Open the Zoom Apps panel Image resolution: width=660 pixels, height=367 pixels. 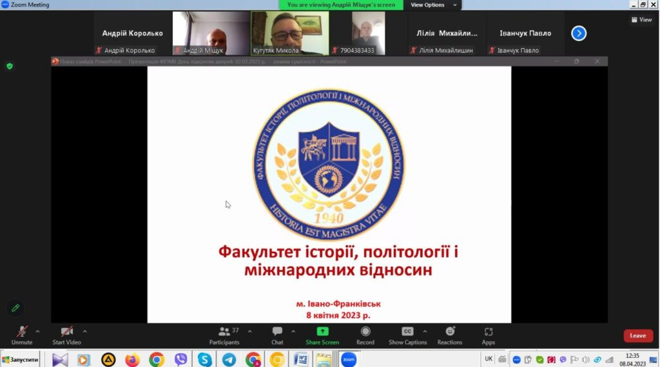pos(489,334)
